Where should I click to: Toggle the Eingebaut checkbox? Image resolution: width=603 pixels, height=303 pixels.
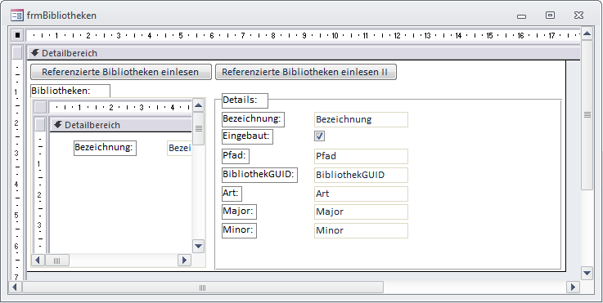click(x=319, y=136)
